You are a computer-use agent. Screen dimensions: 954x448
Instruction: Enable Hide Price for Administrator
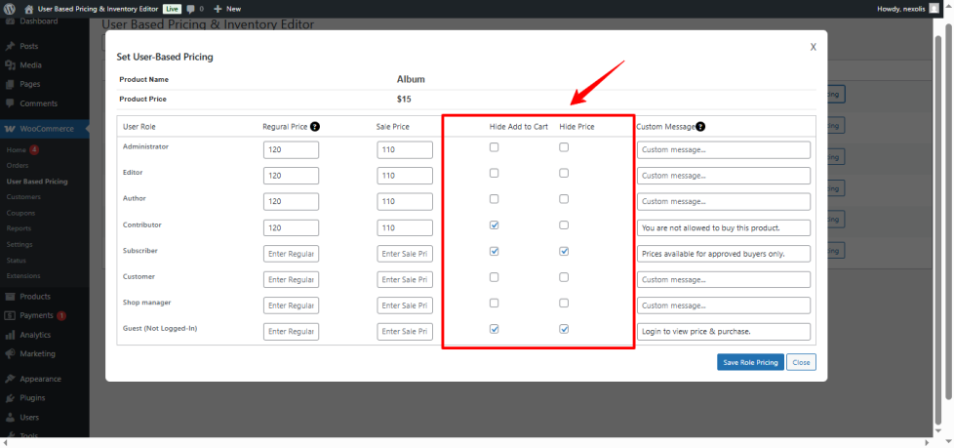point(564,146)
